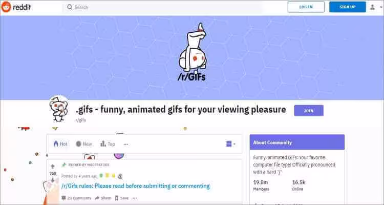Click the 750 vote score
This screenshot has height=205, width=384.
(x=53, y=174)
